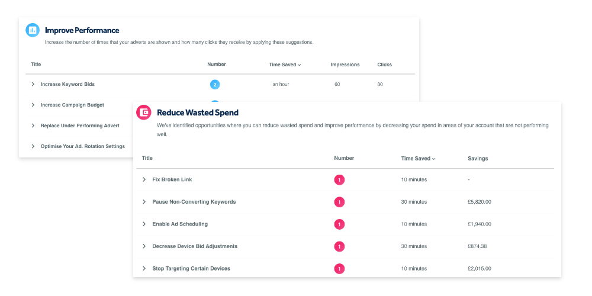Open the Stop Targeting Certain Devices title
Image resolution: width=592 pixels, height=296 pixels.
pos(191,268)
